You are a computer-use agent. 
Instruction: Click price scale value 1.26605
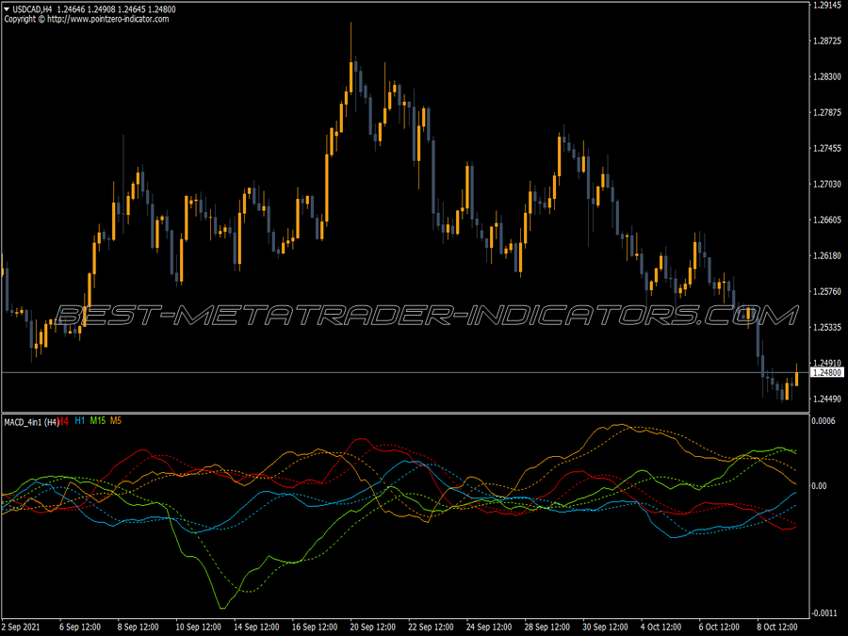[827, 220]
